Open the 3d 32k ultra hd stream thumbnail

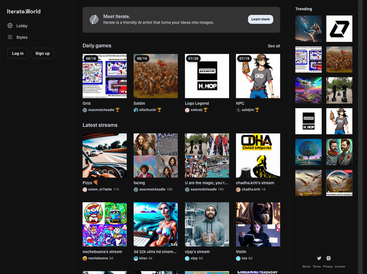[156, 225]
